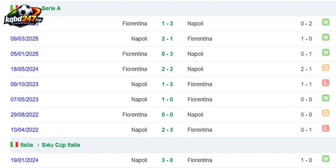The width and height of the screenshot is (336, 168).
Task: Click the D badge on the 29/08/2022 match
Action: coord(325,113)
